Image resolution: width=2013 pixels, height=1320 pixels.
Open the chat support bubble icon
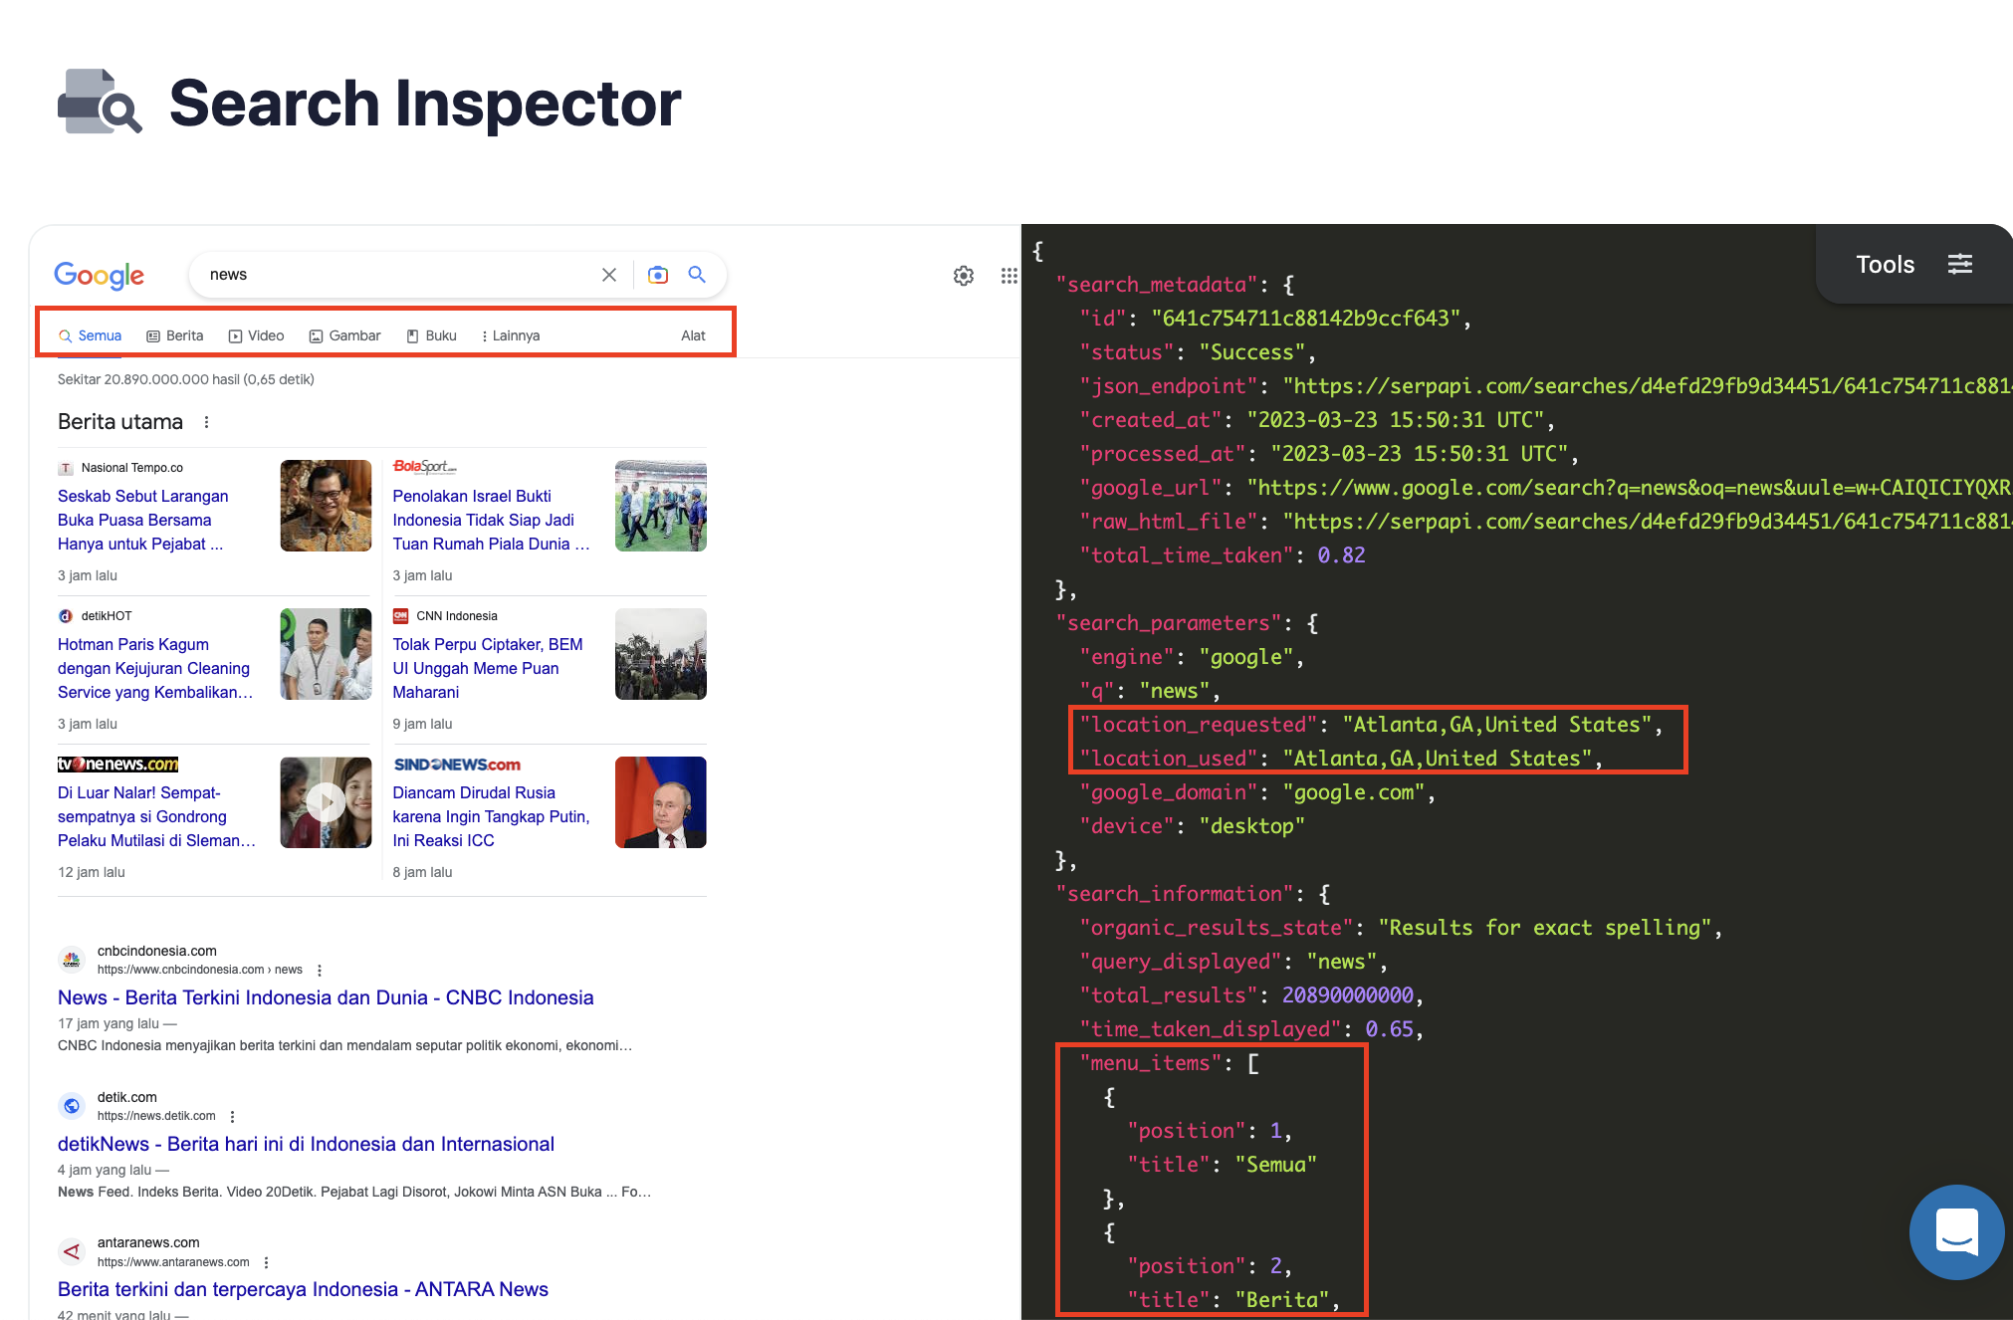point(1955,1231)
